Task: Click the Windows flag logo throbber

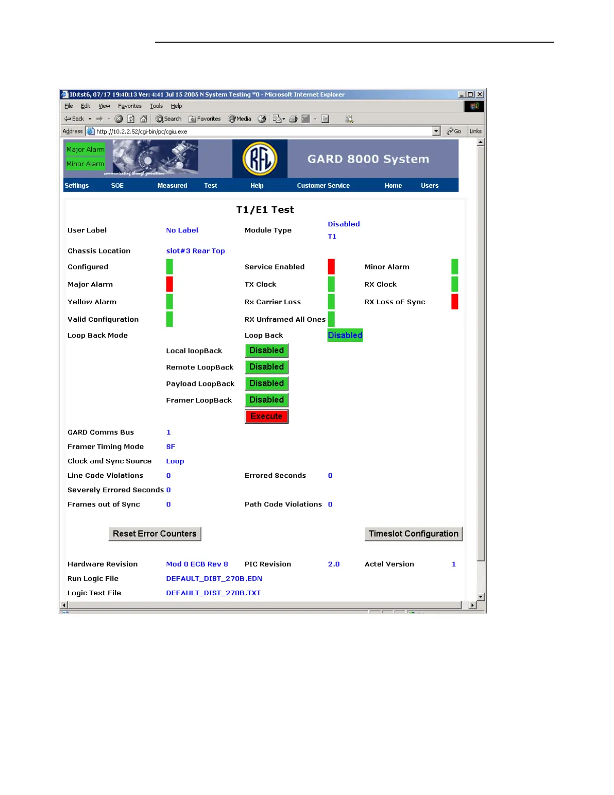Action: (x=474, y=106)
